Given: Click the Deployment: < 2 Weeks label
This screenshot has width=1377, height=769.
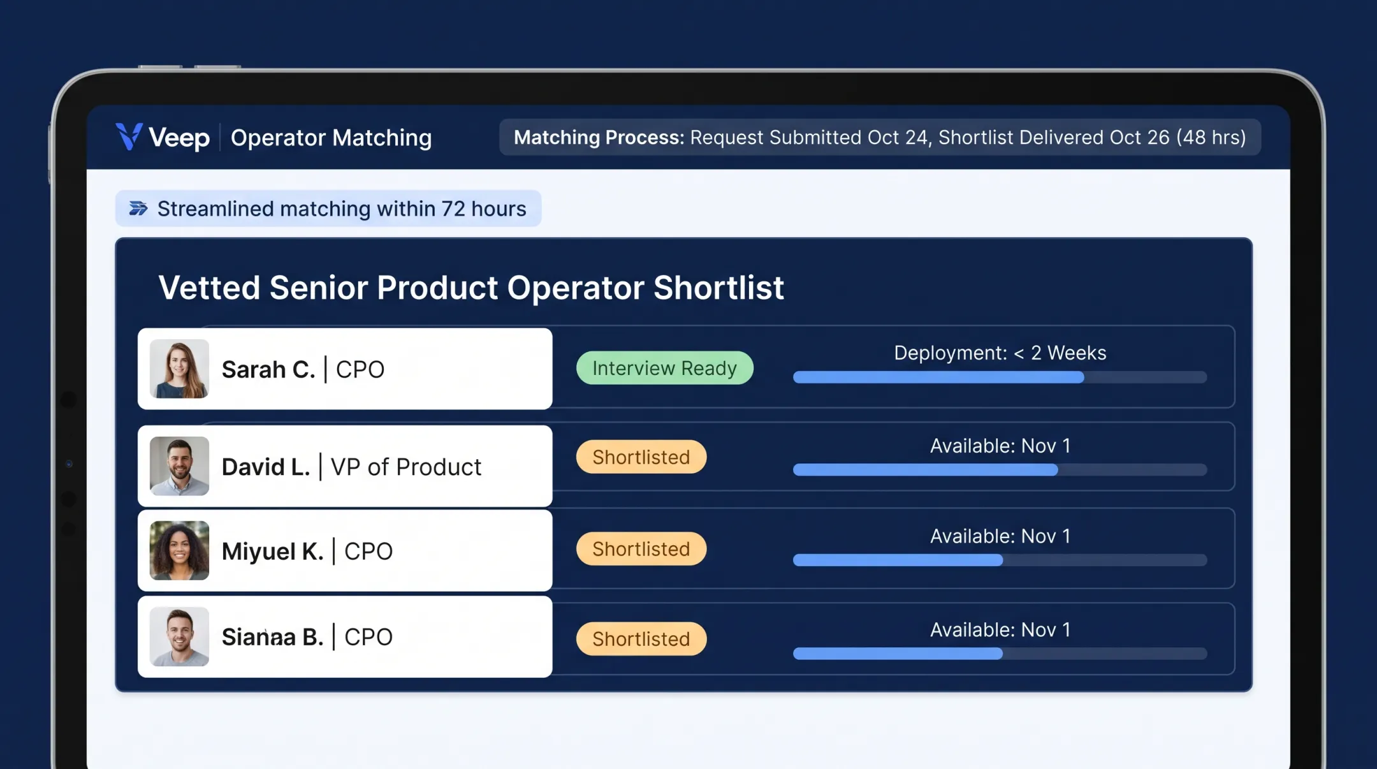Looking at the screenshot, I should click(x=1000, y=353).
